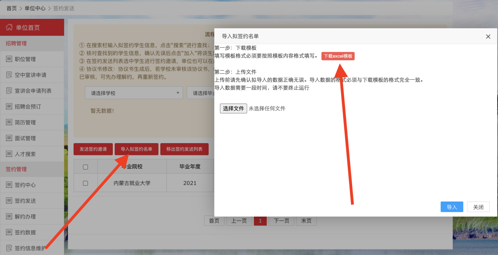Expand the 请选择毕业 dropdown
The height and width of the screenshot is (255, 498).
[x=201, y=93]
